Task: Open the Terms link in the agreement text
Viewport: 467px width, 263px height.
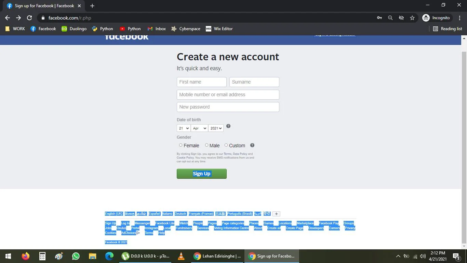Action: 227,154
